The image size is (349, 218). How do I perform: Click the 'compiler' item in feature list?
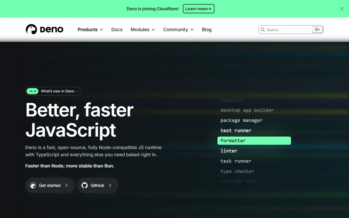pyautogui.click(x=232, y=100)
